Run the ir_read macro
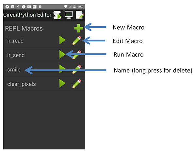Viewport: 196px width, 154px height. pos(62,40)
